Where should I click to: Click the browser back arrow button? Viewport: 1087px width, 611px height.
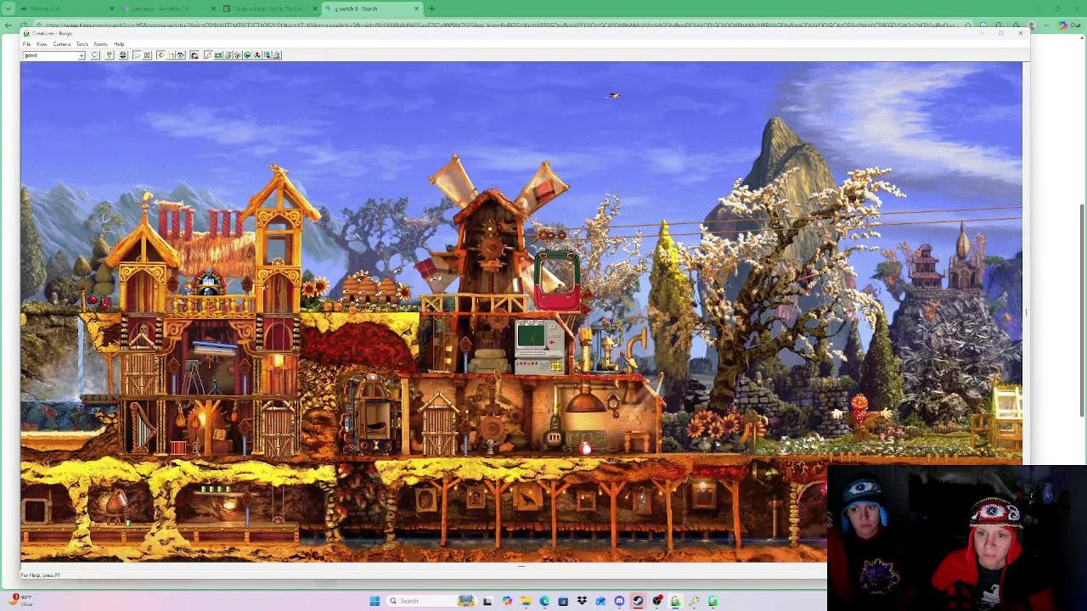click(x=8, y=25)
